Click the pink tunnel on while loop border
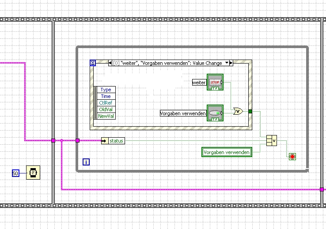This screenshot has height=229, width=326. pos(78,141)
